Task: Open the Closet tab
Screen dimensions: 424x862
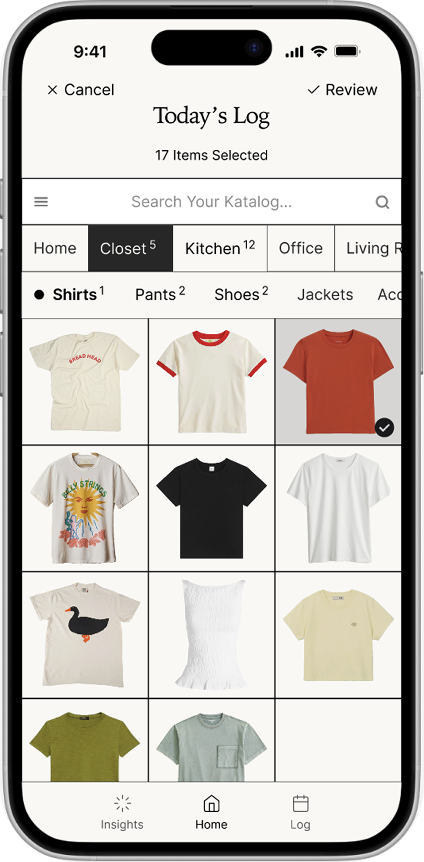Action: (130, 248)
